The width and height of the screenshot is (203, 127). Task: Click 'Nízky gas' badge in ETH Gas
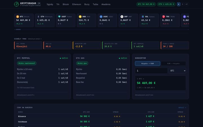click(x=82, y=63)
